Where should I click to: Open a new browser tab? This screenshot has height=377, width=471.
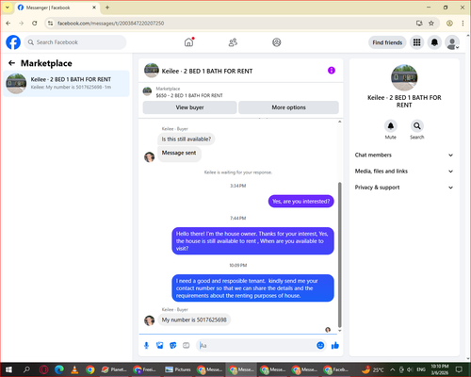click(107, 8)
